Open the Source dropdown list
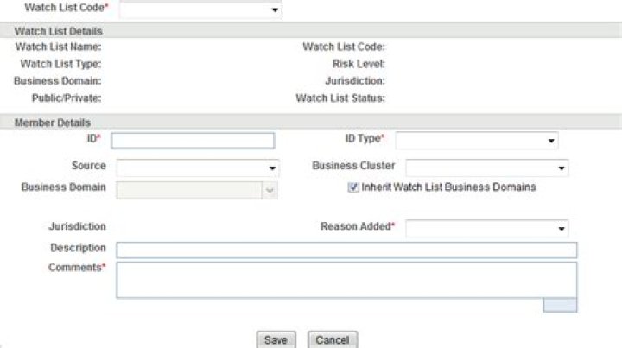The image size is (622, 348). [x=198, y=168]
